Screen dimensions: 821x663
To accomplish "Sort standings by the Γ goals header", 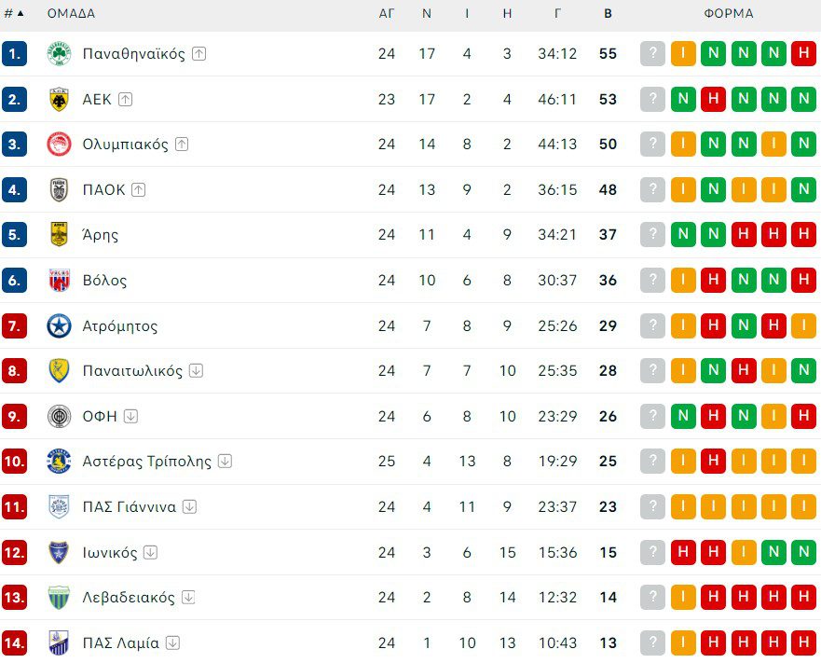I will point(557,14).
